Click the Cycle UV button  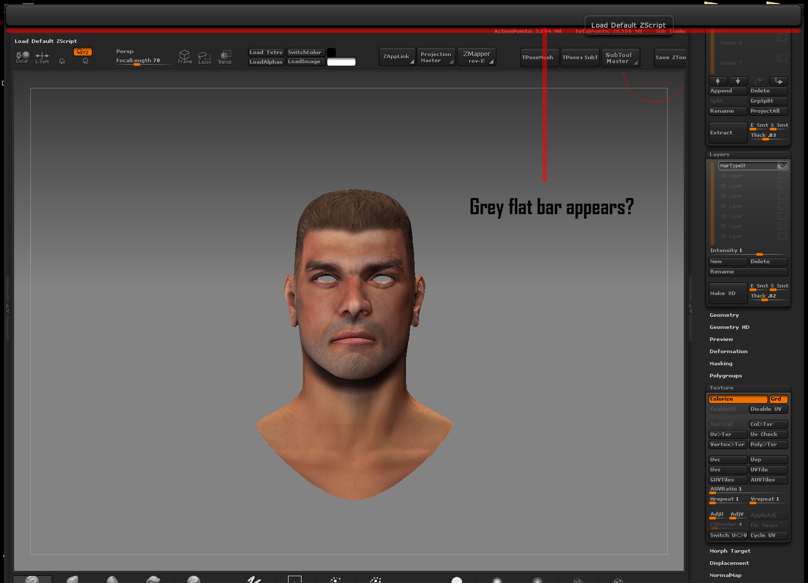point(768,536)
